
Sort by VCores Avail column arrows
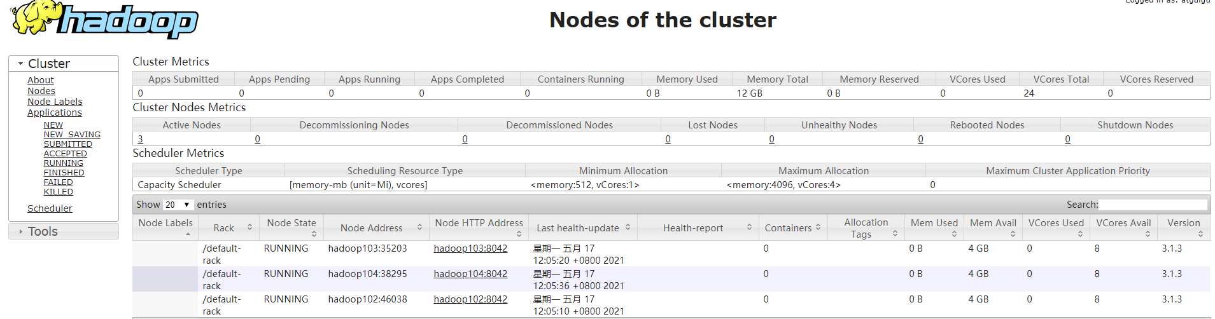(x=1148, y=234)
